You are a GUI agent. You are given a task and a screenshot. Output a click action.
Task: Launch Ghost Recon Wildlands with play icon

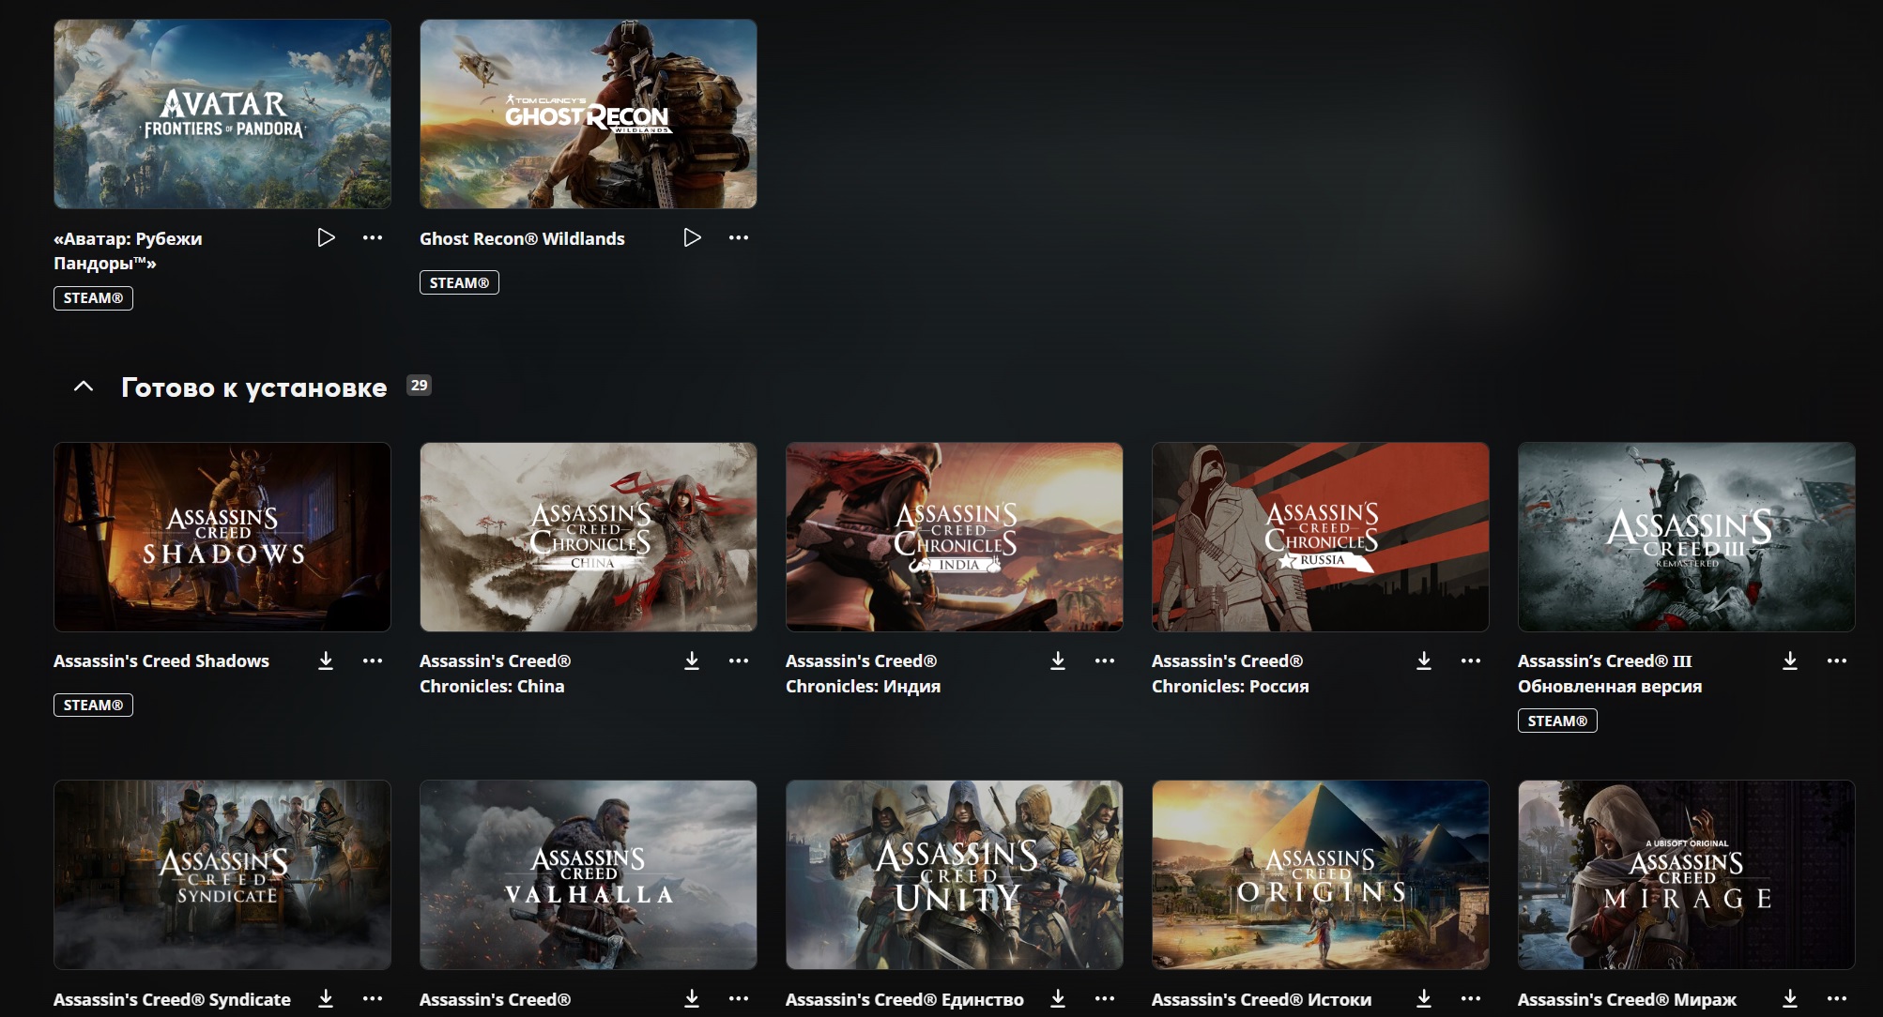pyautogui.click(x=692, y=238)
